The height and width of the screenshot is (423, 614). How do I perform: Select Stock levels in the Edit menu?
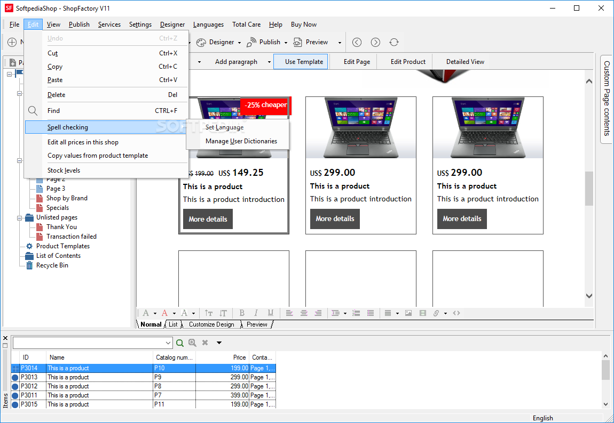click(x=106, y=170)
